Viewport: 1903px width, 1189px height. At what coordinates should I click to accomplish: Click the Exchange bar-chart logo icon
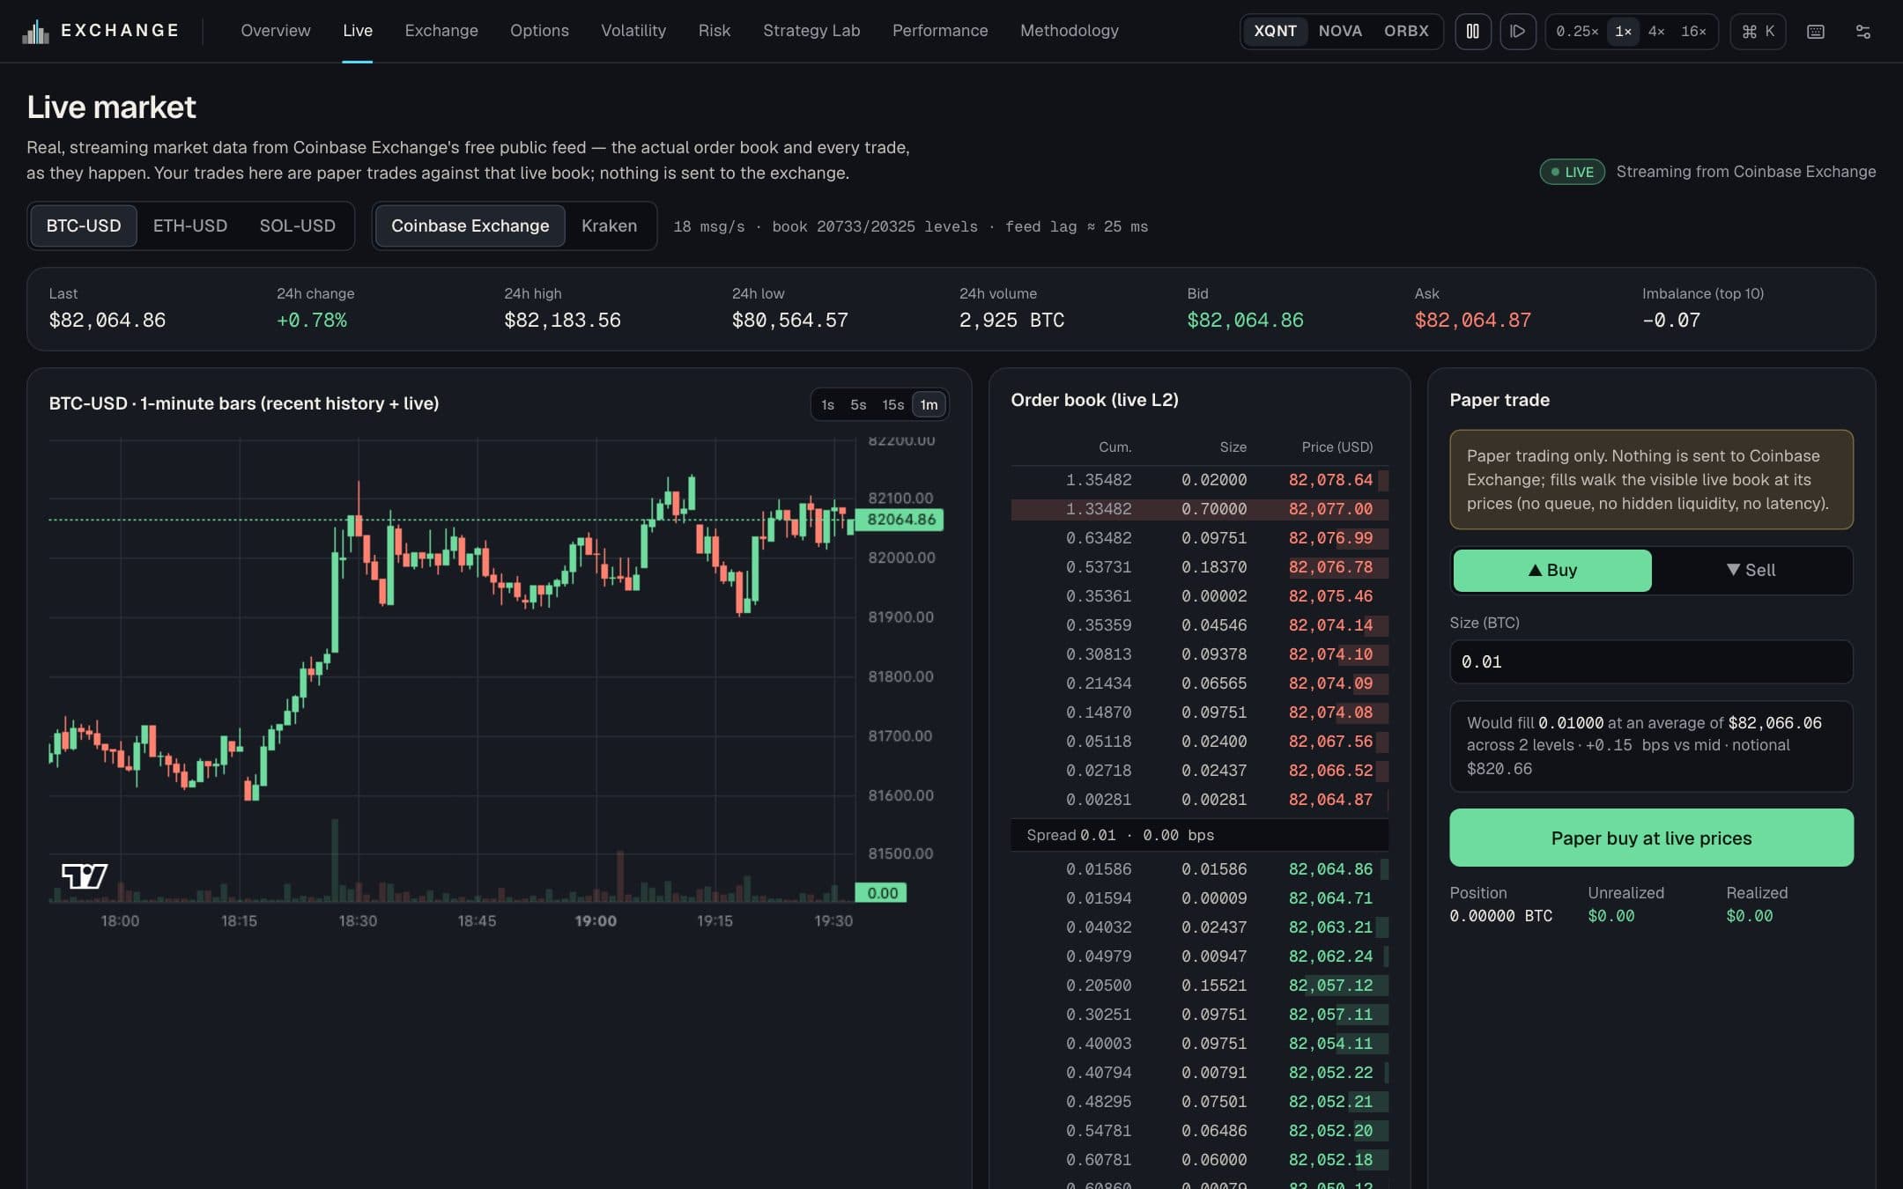coord(35,32)
